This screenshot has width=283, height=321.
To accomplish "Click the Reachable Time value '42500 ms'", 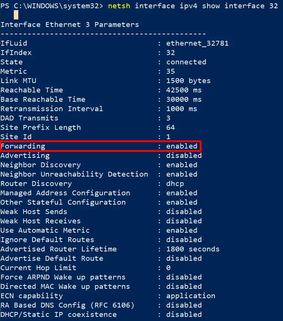I will (x=184, y=90).
